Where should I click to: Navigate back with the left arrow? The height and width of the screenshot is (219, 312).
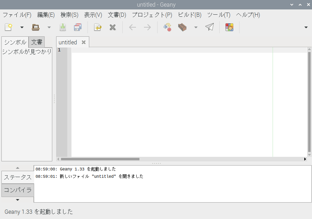(x=132, y=27)
